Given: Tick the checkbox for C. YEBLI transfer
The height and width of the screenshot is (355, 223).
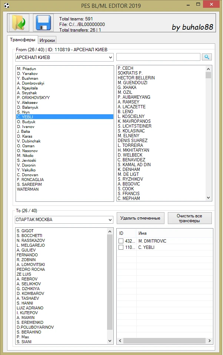Looking at the screenshot, I should click(121, 247).
